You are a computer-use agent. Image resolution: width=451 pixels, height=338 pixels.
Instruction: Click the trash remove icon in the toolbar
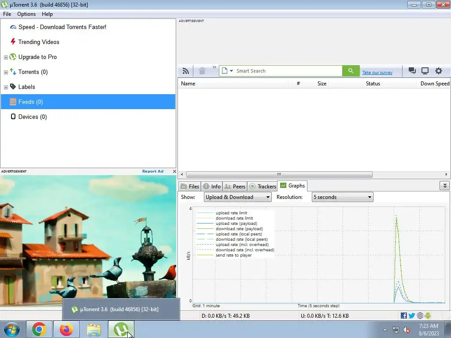click(202, 71)
